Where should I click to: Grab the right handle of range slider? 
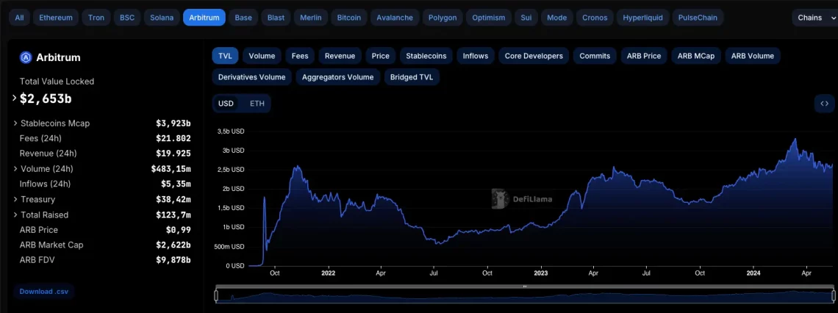[835, 295]
